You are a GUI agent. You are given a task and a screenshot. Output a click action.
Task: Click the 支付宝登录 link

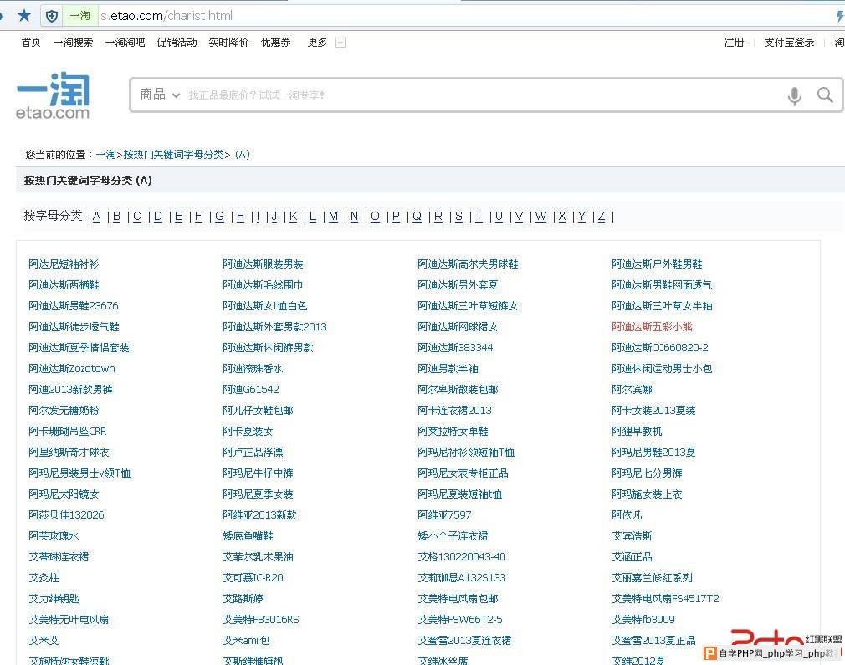point(789,42)
